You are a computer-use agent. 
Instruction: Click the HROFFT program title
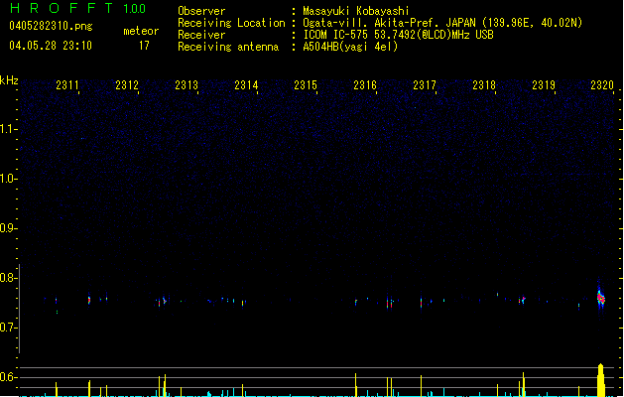(62, 8)
